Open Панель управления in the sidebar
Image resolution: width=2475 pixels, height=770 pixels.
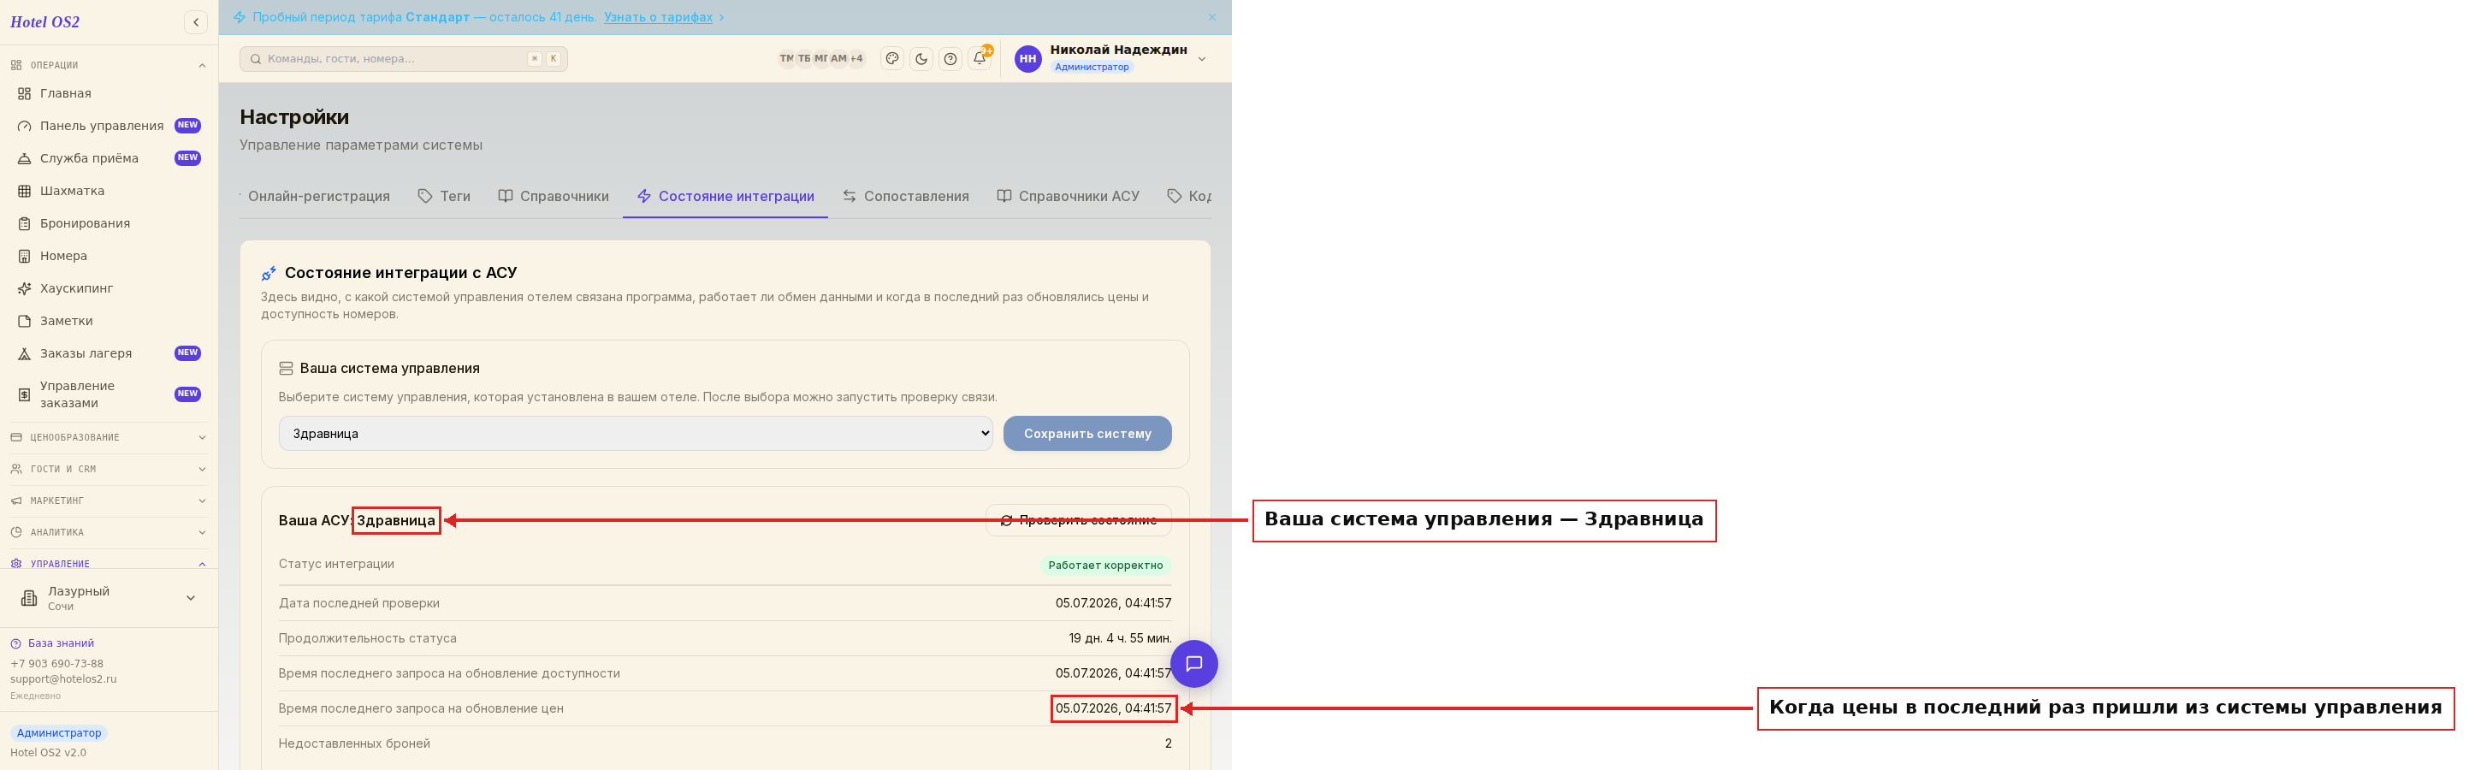click(x=109, y=126)
